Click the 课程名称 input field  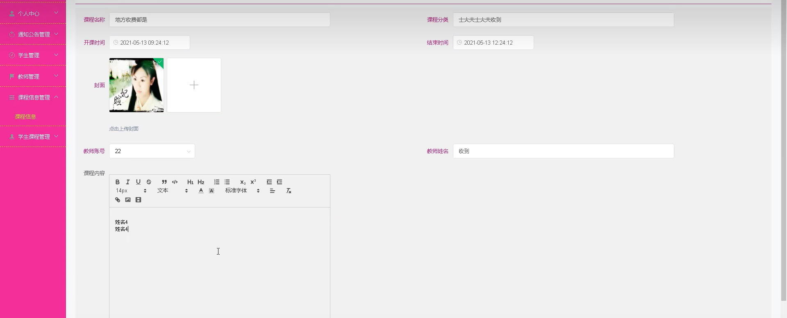coord(219,20)
